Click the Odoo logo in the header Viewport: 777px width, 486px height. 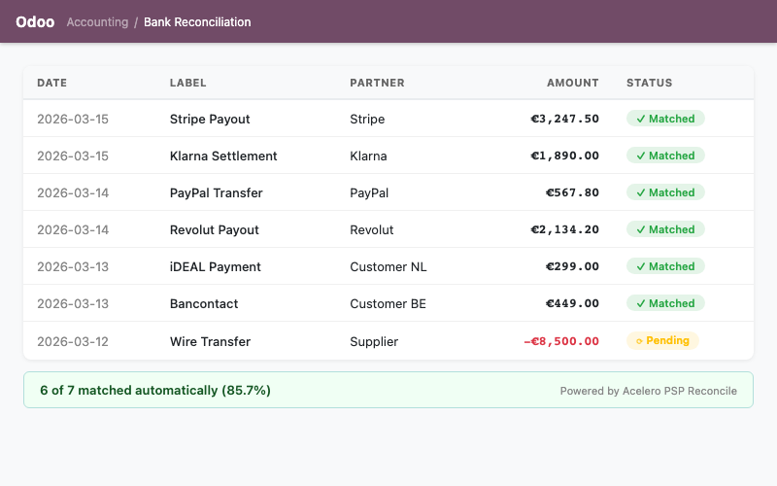(x=35, y=21)
